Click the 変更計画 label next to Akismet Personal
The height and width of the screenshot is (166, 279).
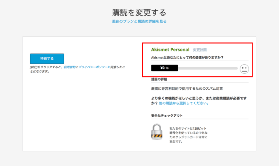(200, 50)
